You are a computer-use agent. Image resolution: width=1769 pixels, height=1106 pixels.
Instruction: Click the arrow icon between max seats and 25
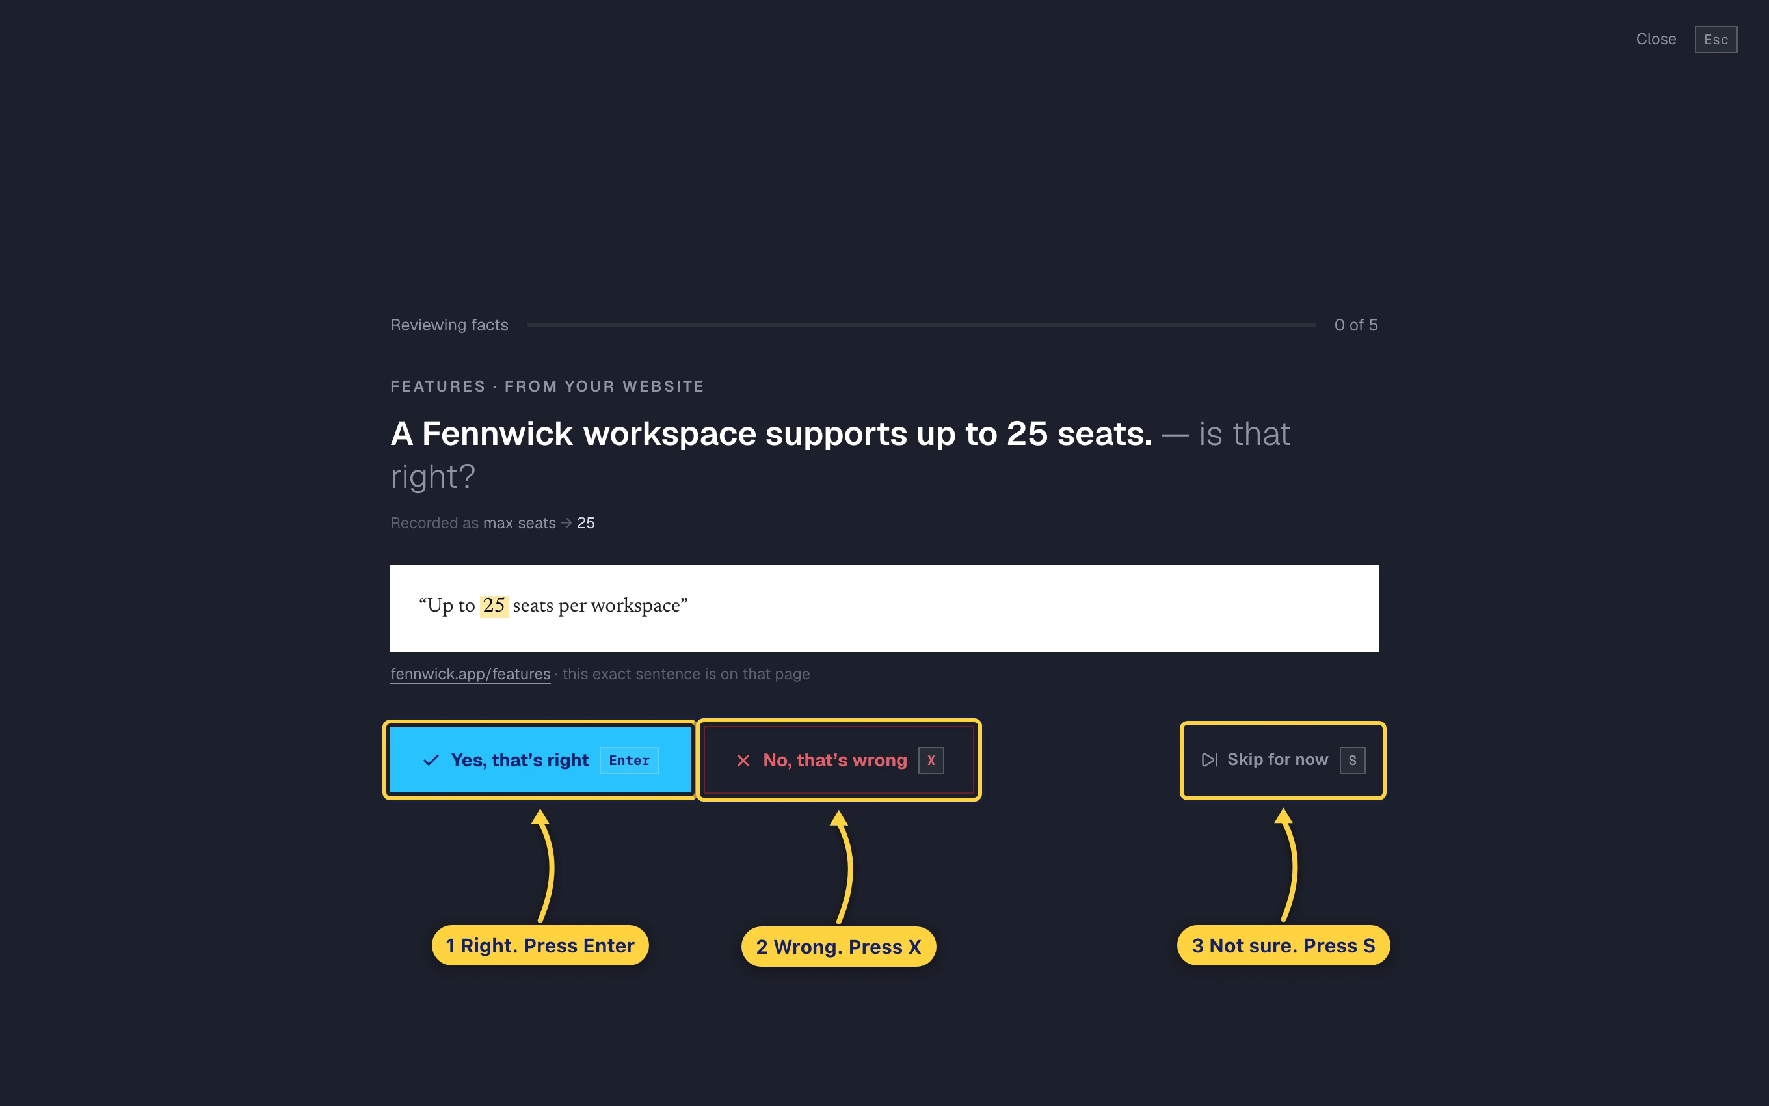(566, 523)
